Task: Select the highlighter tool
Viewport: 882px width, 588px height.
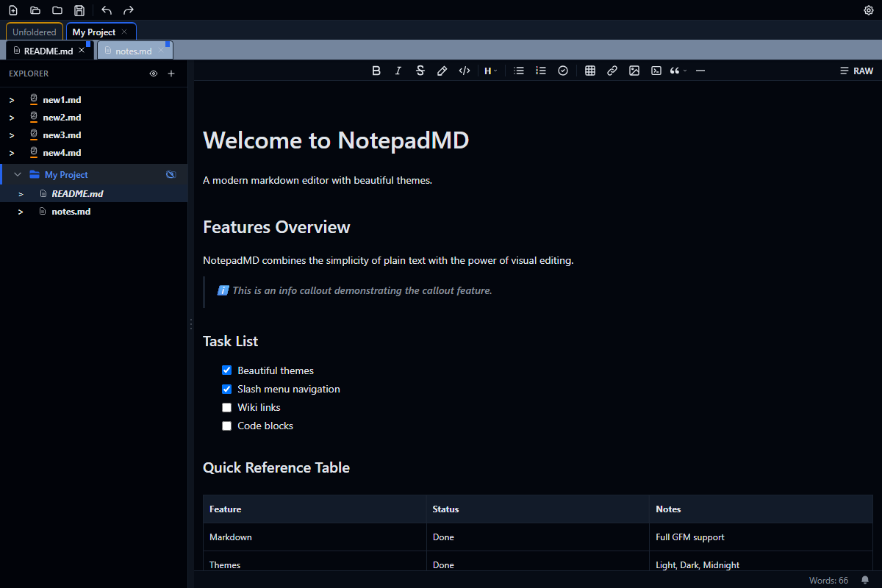Action: 442,70
